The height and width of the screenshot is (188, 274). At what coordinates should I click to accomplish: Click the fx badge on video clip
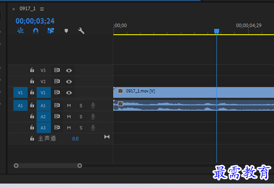coord(120,91)
